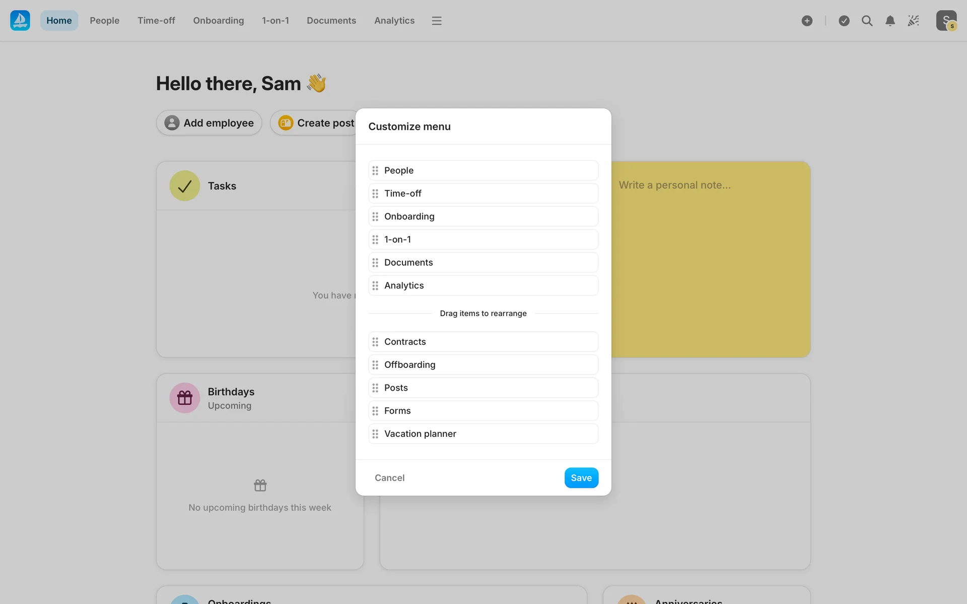Cancel the Customize menu dialog

(389, 478)
